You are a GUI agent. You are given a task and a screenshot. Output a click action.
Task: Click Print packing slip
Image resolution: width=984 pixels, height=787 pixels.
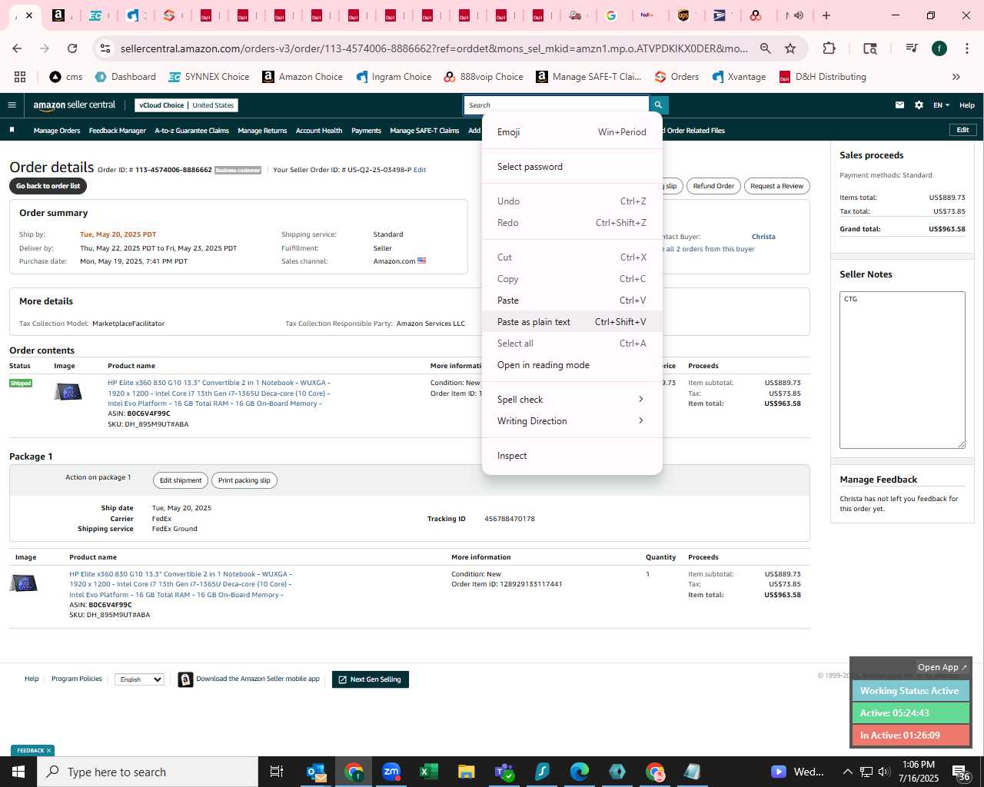click(x=244, y=480)
